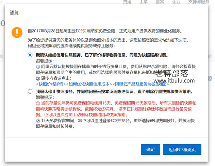The image size is (215, 166).
Task: Open the 费用 menu in top bar
Action: point(127,2)
